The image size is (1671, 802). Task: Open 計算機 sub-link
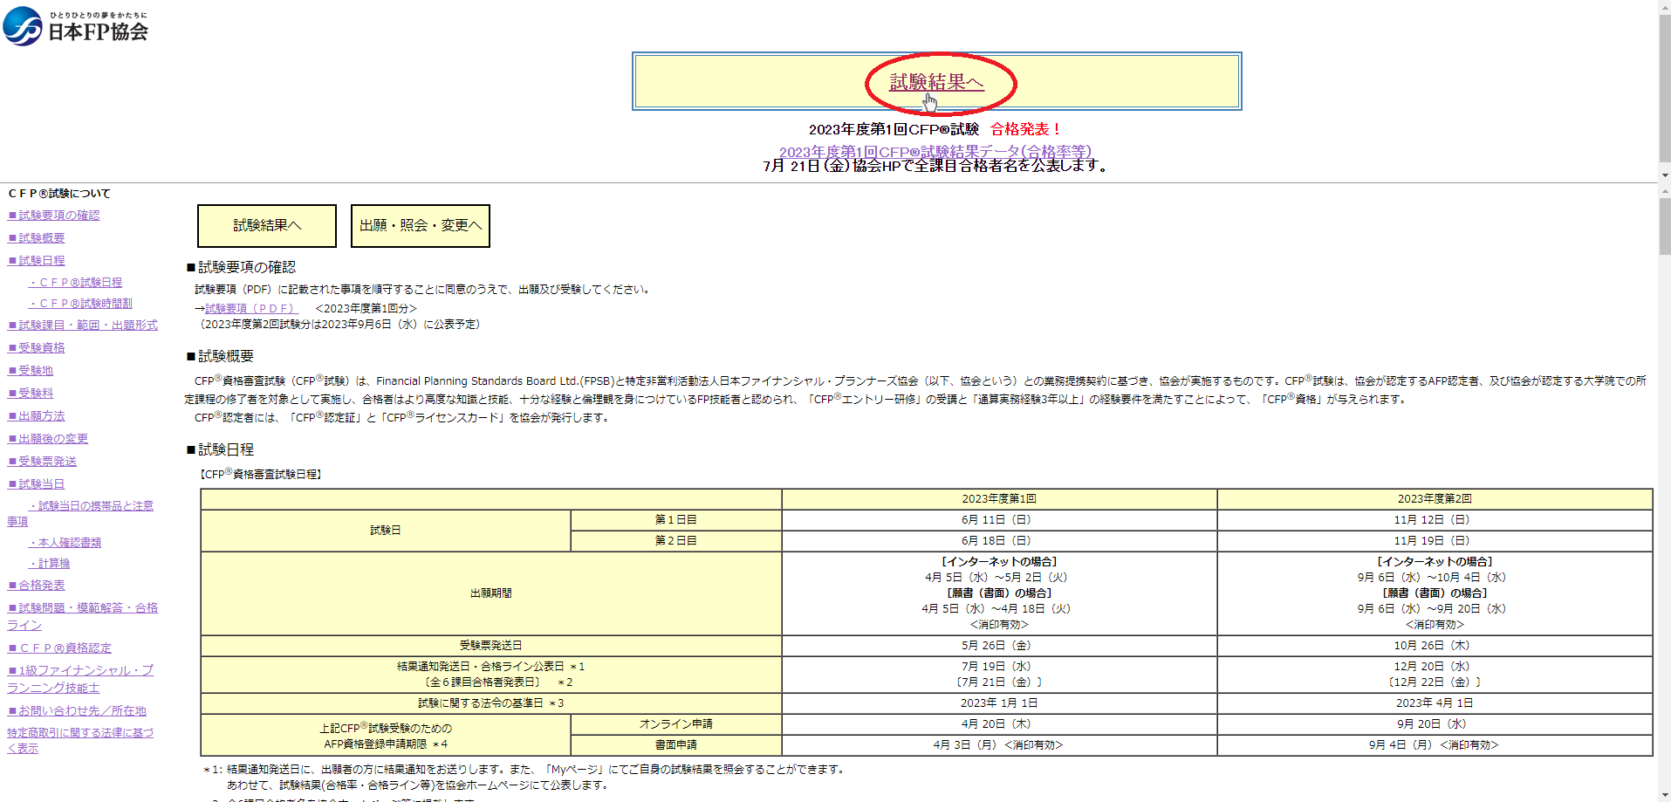50,564
